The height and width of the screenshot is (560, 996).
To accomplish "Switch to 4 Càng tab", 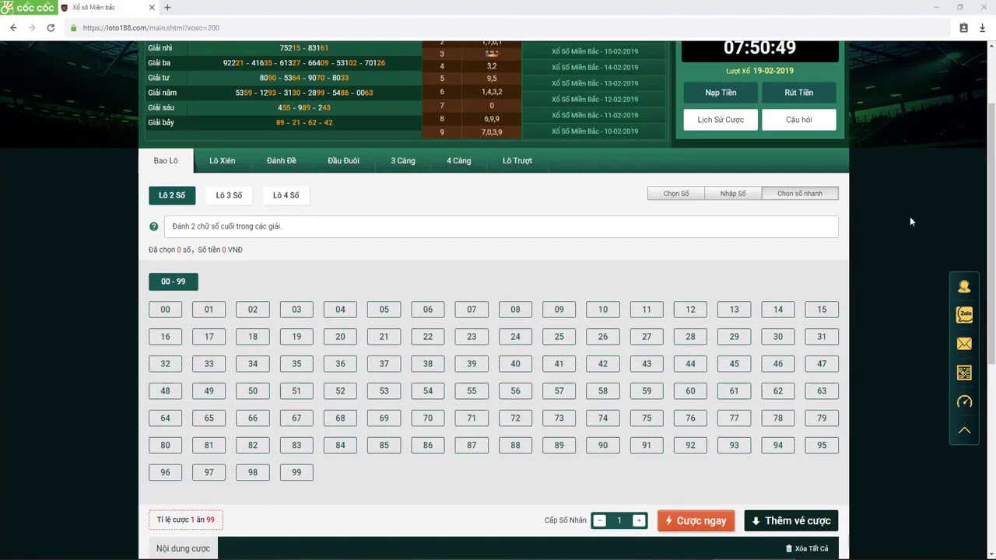I will pyautogui.click(x=458, y=160).
